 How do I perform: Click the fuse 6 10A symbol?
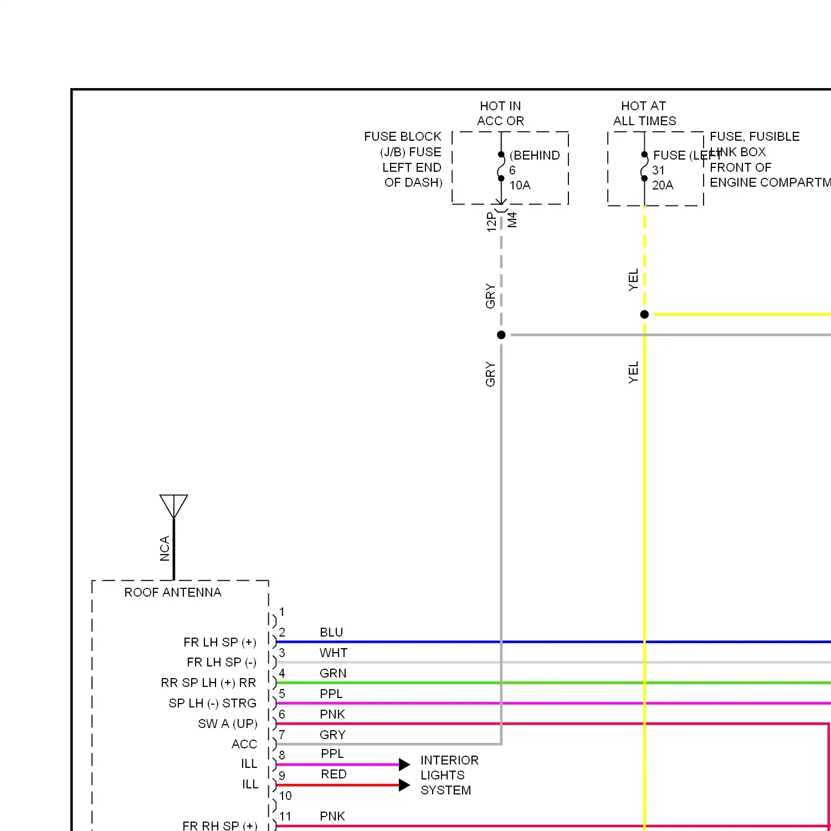tap(501, 166)
